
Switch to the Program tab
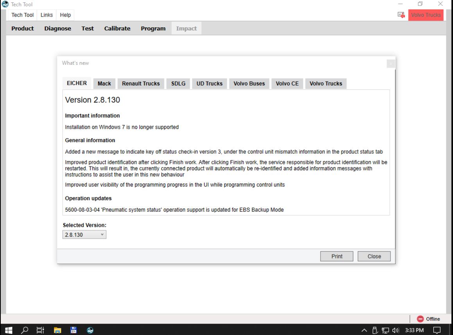tap(153, 29)
